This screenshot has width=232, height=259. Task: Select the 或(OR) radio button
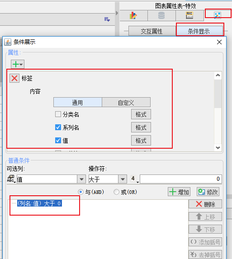click(116, 192)
